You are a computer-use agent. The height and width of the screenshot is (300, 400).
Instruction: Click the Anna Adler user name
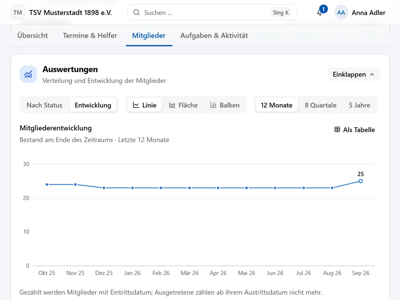(368, 12)
